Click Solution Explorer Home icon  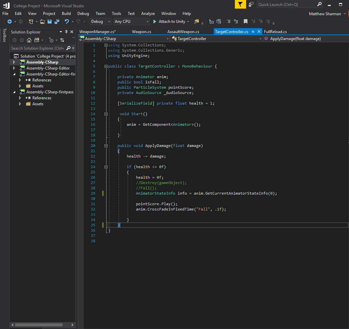[29, 40]
